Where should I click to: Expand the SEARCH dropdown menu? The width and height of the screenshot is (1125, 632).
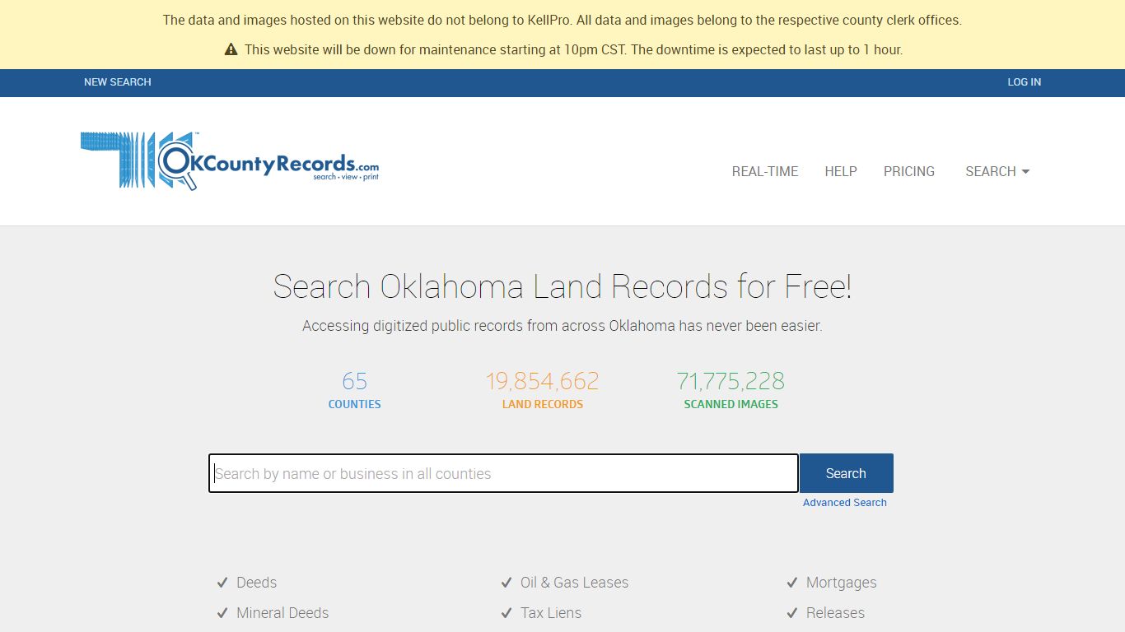pyautogui.click(x=997, y=171)
